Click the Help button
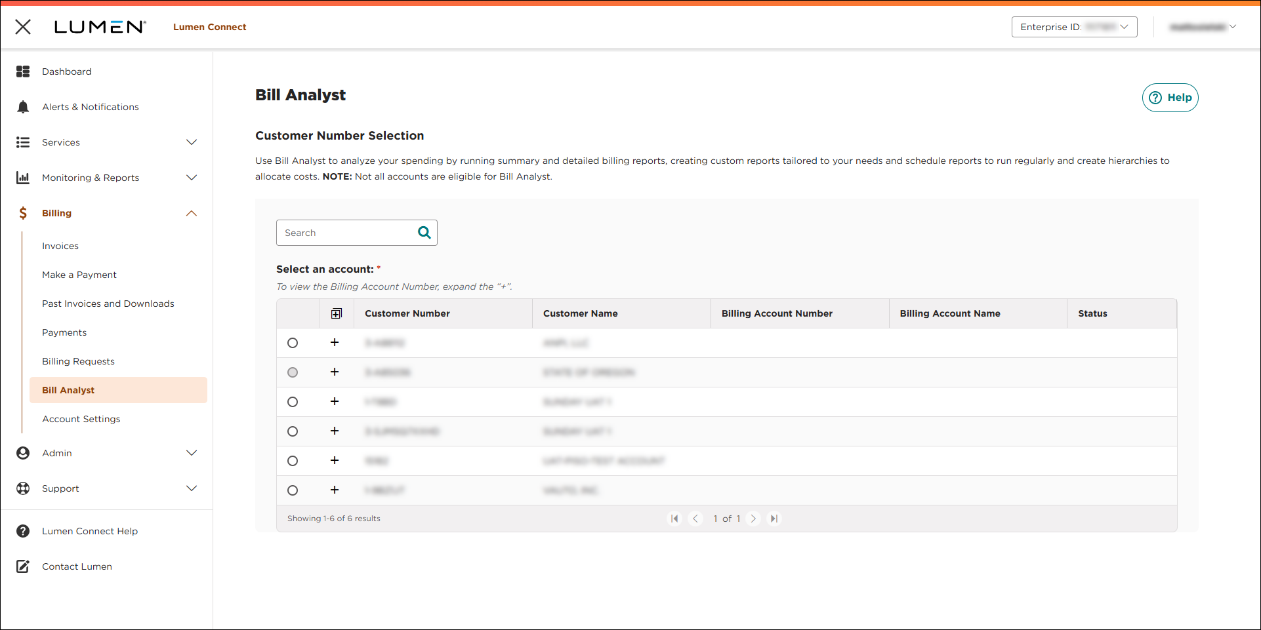 (1170, 98)
